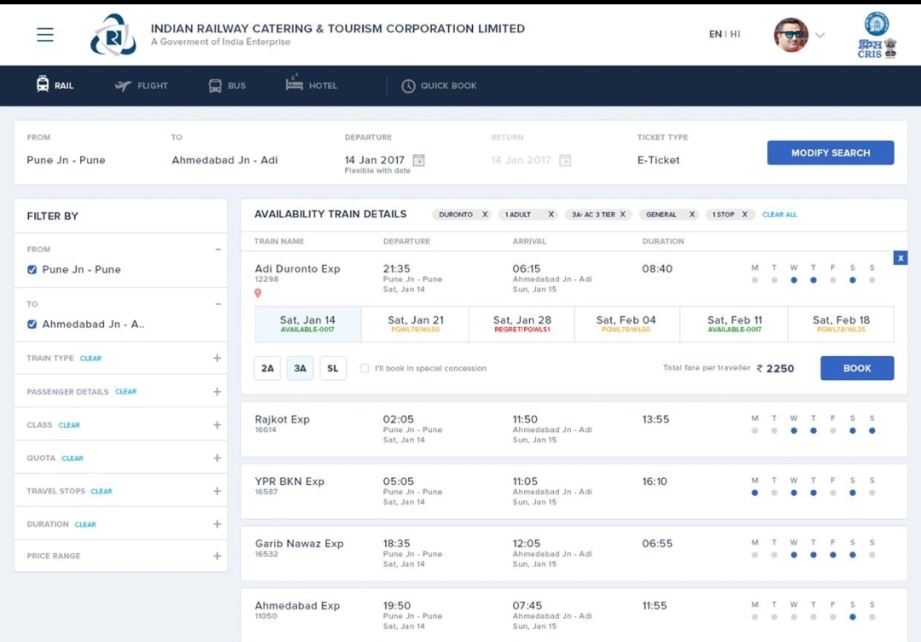921x642 pixels.
Task: Close the Adi Duronto Exp details
Action: pos(901,258)
